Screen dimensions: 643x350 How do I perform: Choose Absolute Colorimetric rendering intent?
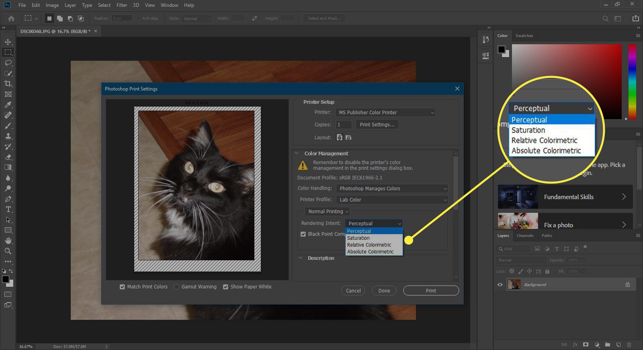(x=374, y=252)
